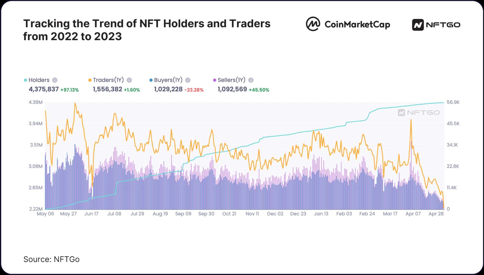Click the purple Sellers legend color dot

[215, 80]
